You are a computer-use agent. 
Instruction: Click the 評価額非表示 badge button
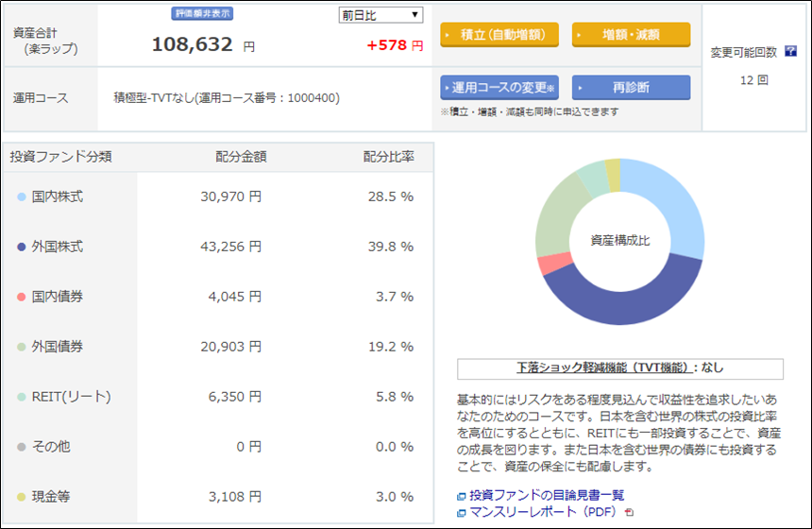click(202, 13)
